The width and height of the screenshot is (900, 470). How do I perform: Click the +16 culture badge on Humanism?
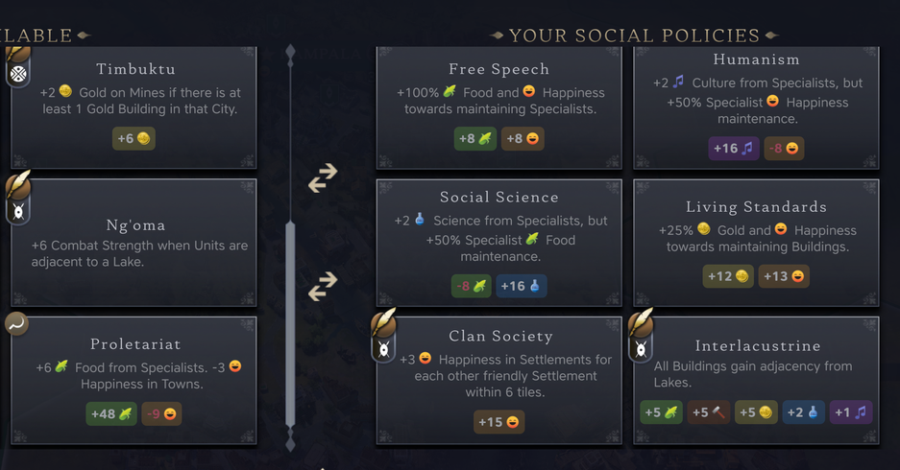coord(733,149)
